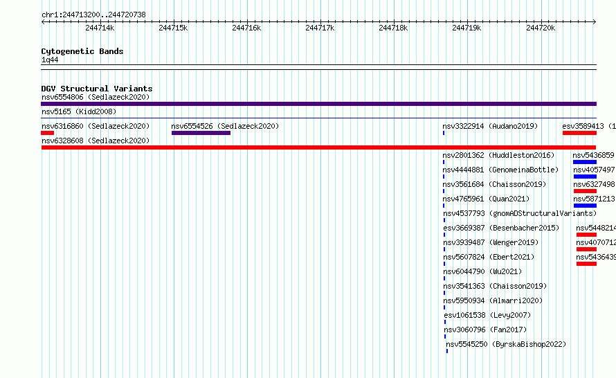
Task: Click the short red bar under nsv6316860
Action: tap(47, 133)
